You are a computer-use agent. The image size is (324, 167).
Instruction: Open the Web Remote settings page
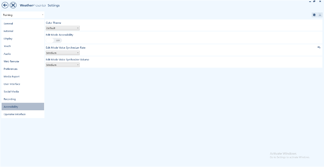pyautogui.click(x=11, y=61)
